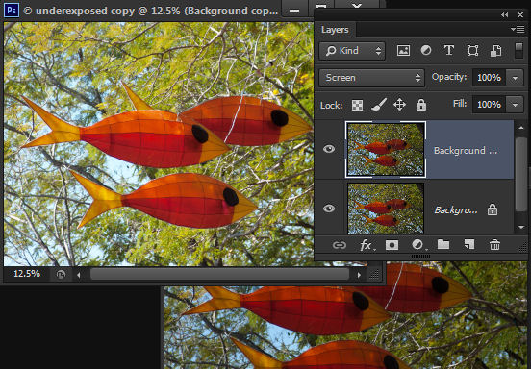Create a new layer

click(469, 244)
